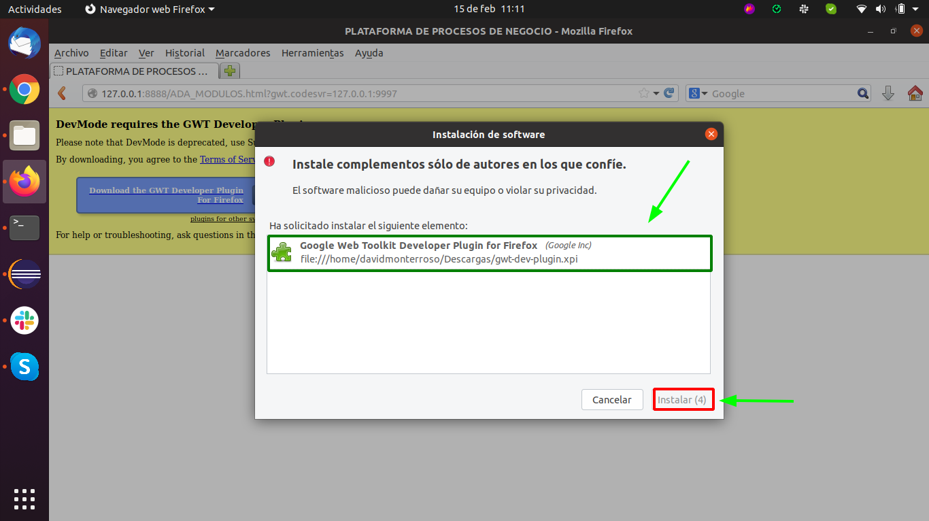Screen dimensions: 929x521
Task: Go to Home page icon
Action: coord(915,93)
